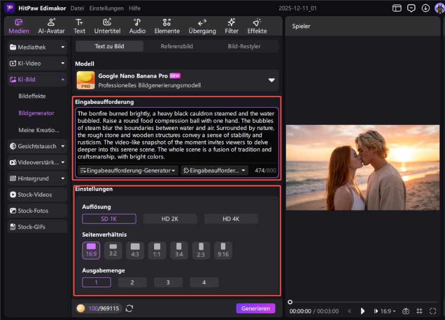Viewport: 445px width, 320px height.
Task: Select HD 2K resolution
Action: point(170,219)
